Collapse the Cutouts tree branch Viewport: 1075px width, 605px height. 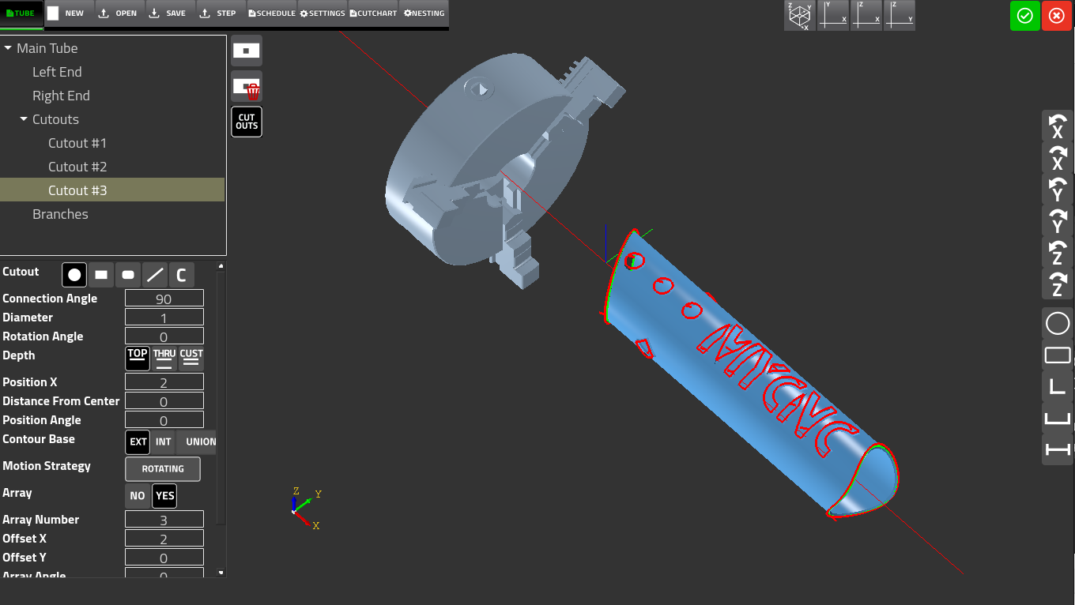[x=24, y=118]
